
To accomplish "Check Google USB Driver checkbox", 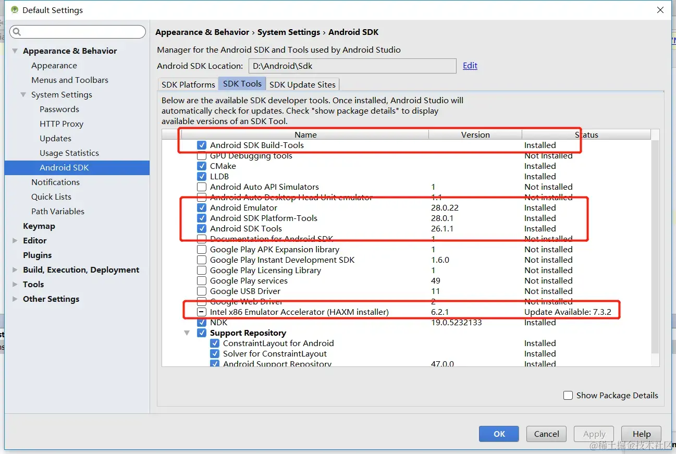I will [202, 291].
